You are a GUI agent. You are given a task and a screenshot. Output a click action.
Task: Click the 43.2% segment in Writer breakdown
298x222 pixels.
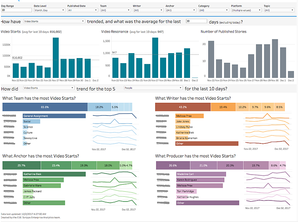pyautogui.click(x=183, y=107)
